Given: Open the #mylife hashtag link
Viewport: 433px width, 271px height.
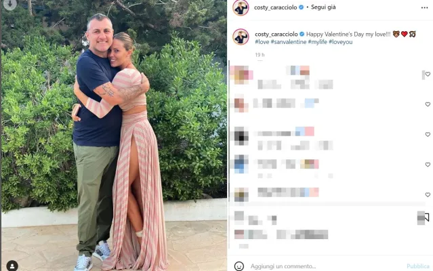Looking at the screenshot, I should [x=318, y=42].
